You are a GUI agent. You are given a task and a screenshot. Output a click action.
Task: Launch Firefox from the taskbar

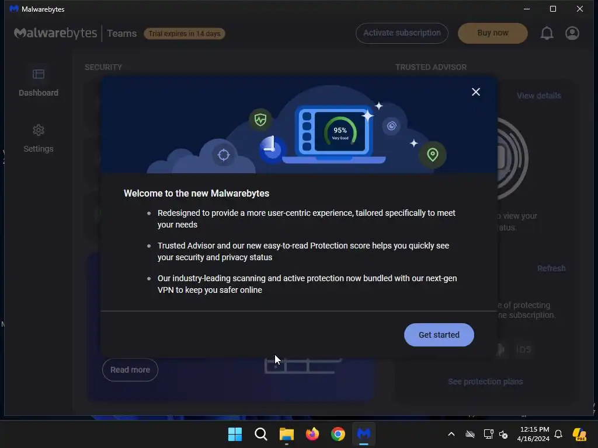tap(312, 434)
